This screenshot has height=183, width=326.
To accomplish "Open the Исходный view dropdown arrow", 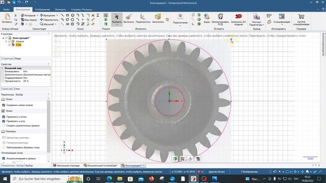I will coord(37,15).
